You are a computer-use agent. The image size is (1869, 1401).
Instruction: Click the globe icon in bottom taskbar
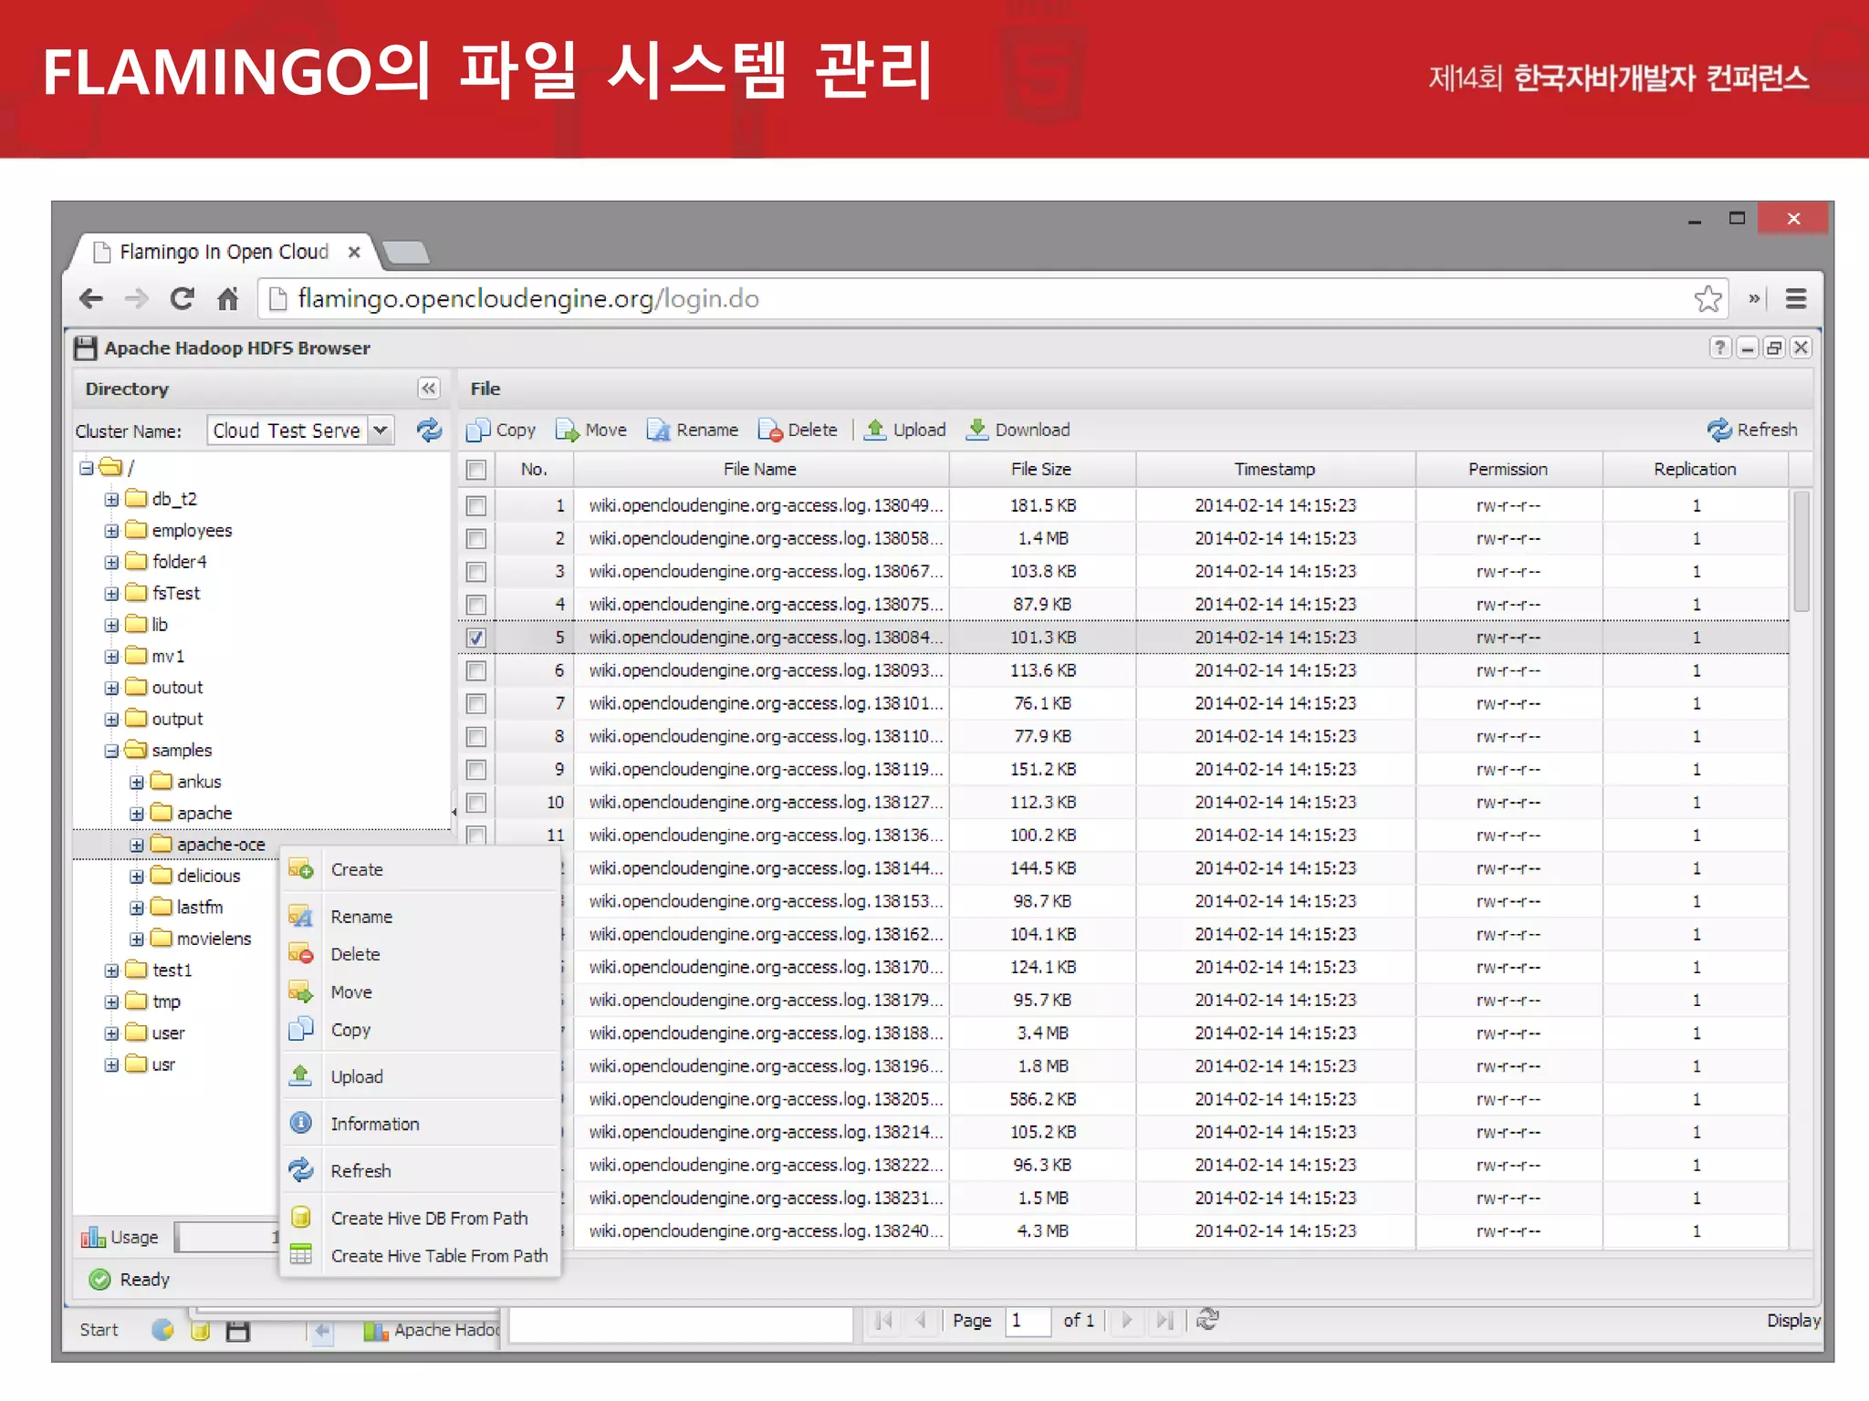(162, 1330)
